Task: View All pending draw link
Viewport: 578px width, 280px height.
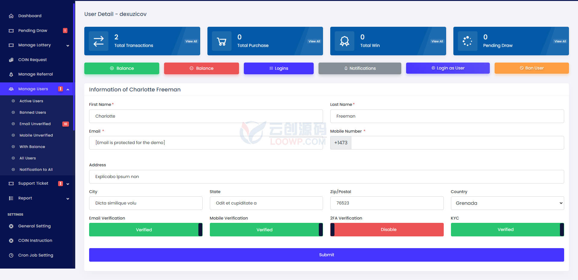Action: 560,42
